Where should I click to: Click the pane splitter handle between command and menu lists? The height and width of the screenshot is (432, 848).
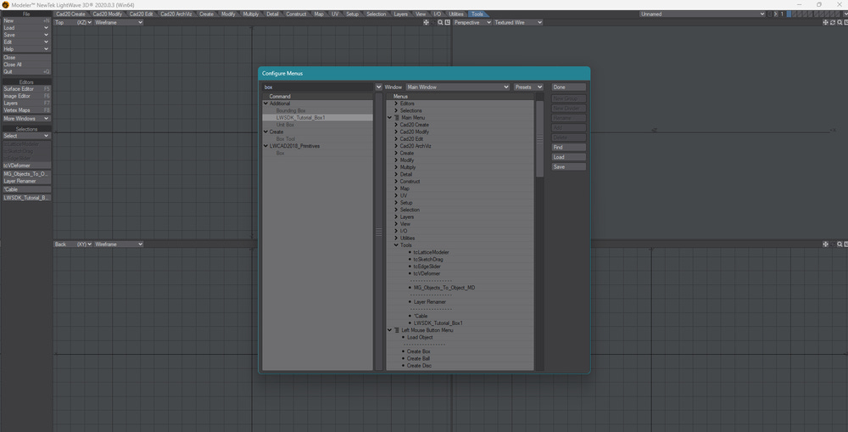[x=378, y=232]
